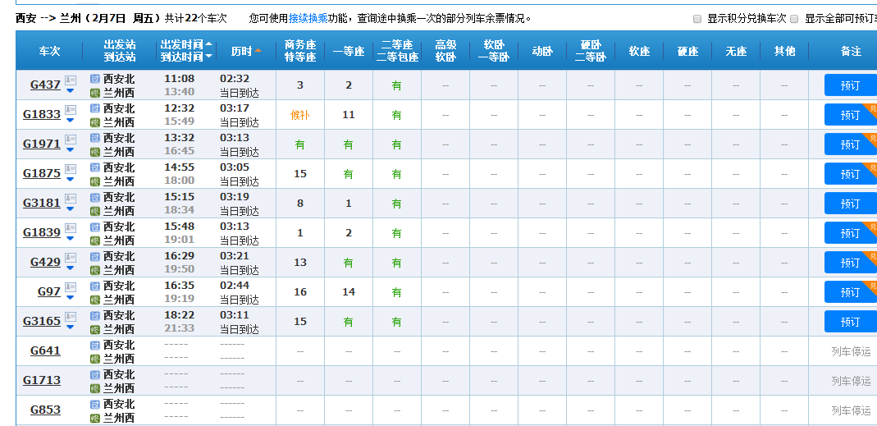Click the 备注 column header

coord(850,51)
